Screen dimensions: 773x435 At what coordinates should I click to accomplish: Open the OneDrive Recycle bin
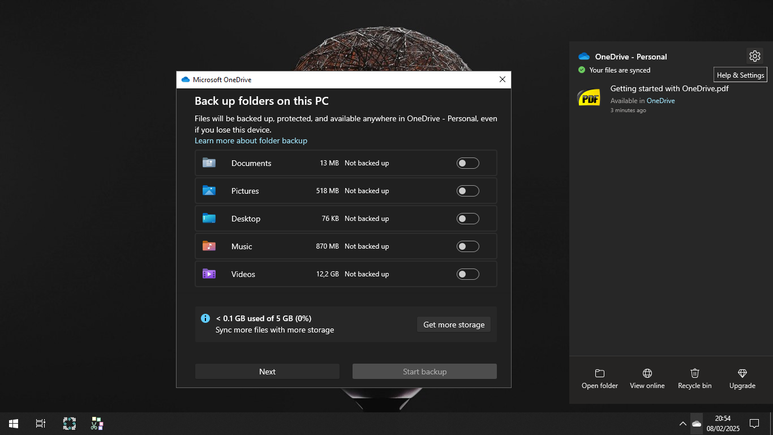tap(695, 379)
